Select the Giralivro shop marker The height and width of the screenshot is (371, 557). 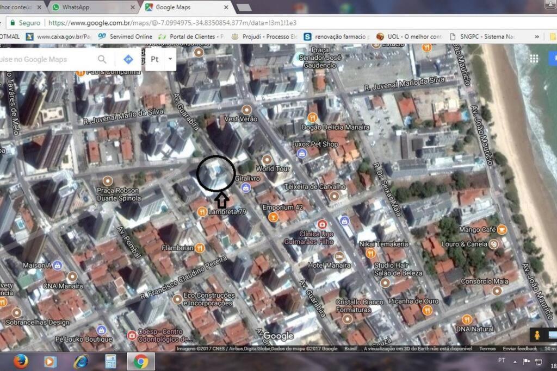point(246,187)
